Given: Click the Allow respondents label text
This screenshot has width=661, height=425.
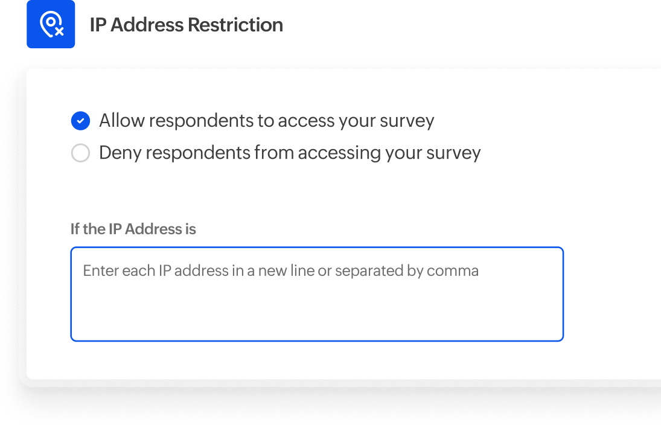Looking at the screenshot, I should click(267, 120).
